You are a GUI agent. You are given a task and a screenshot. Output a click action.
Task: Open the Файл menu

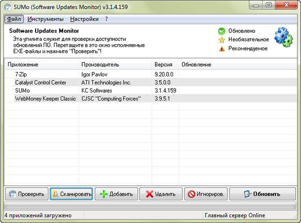14,19
